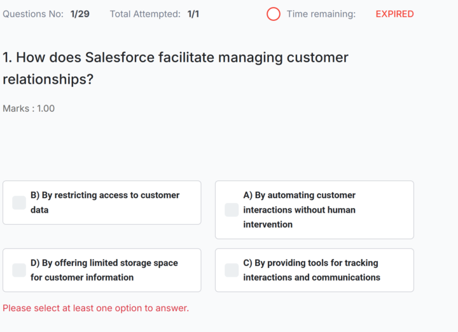Enable option C tracking interactions checkbox

pos(232,270)
